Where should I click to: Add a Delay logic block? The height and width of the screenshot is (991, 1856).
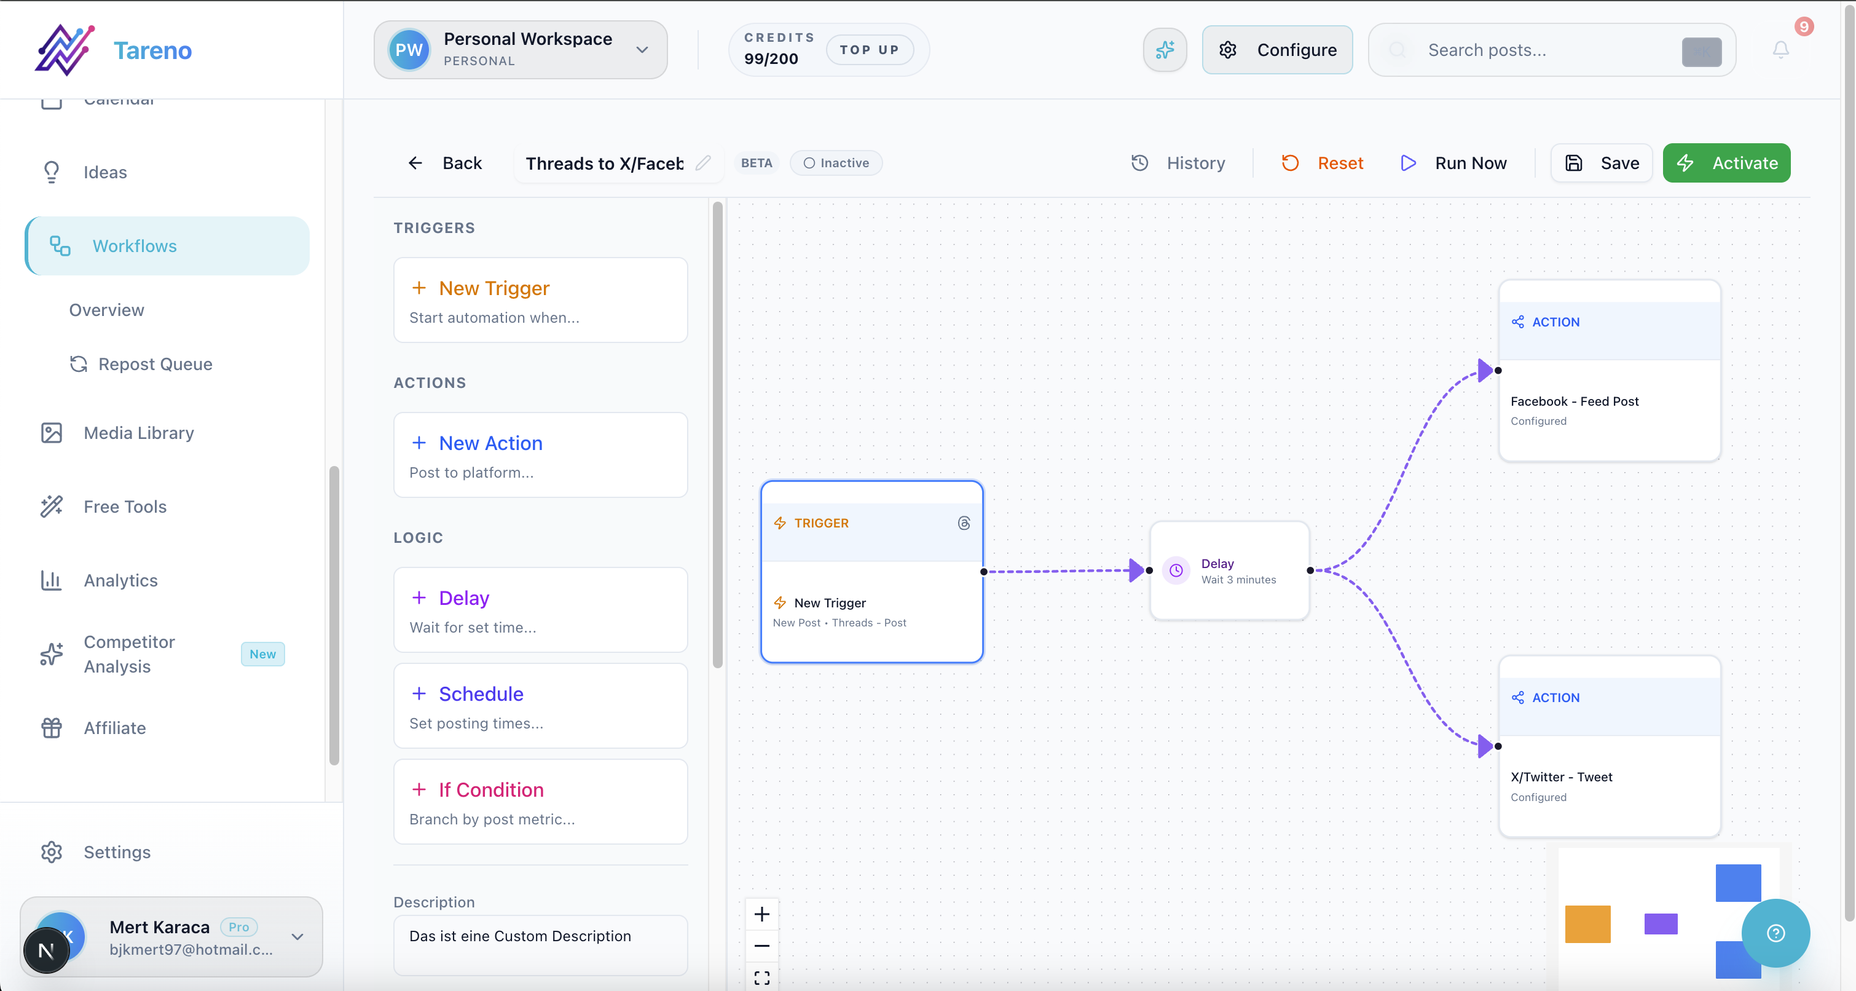coord(540,610)
